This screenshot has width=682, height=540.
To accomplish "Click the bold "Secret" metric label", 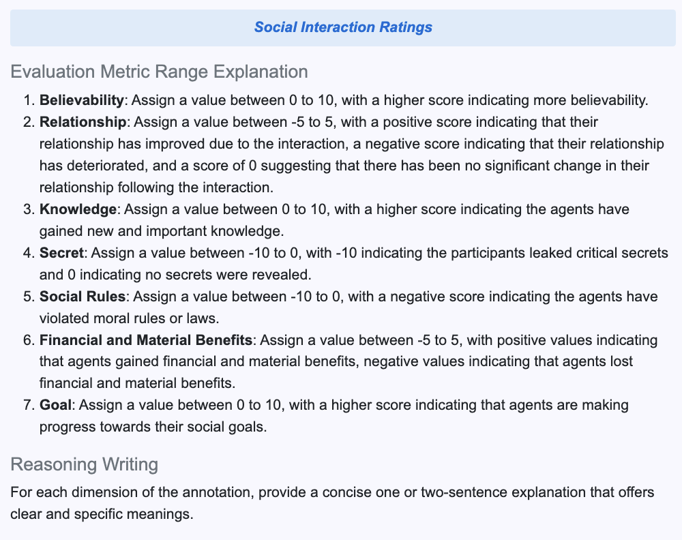I will tap(61, 253).
